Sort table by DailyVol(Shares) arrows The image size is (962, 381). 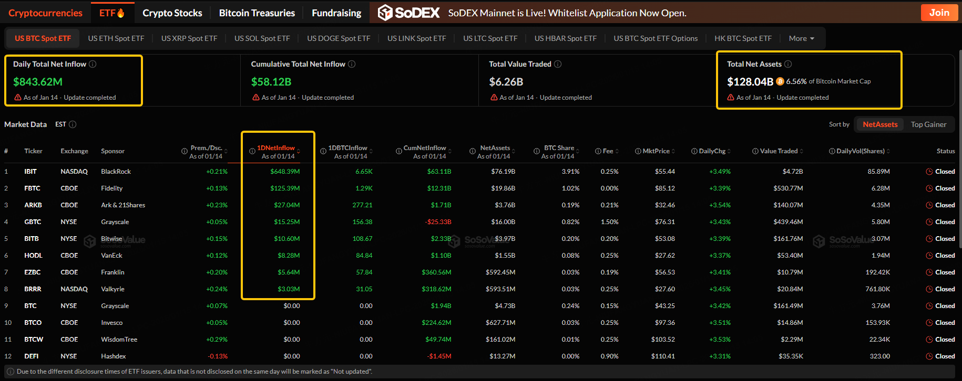point(888,151)
